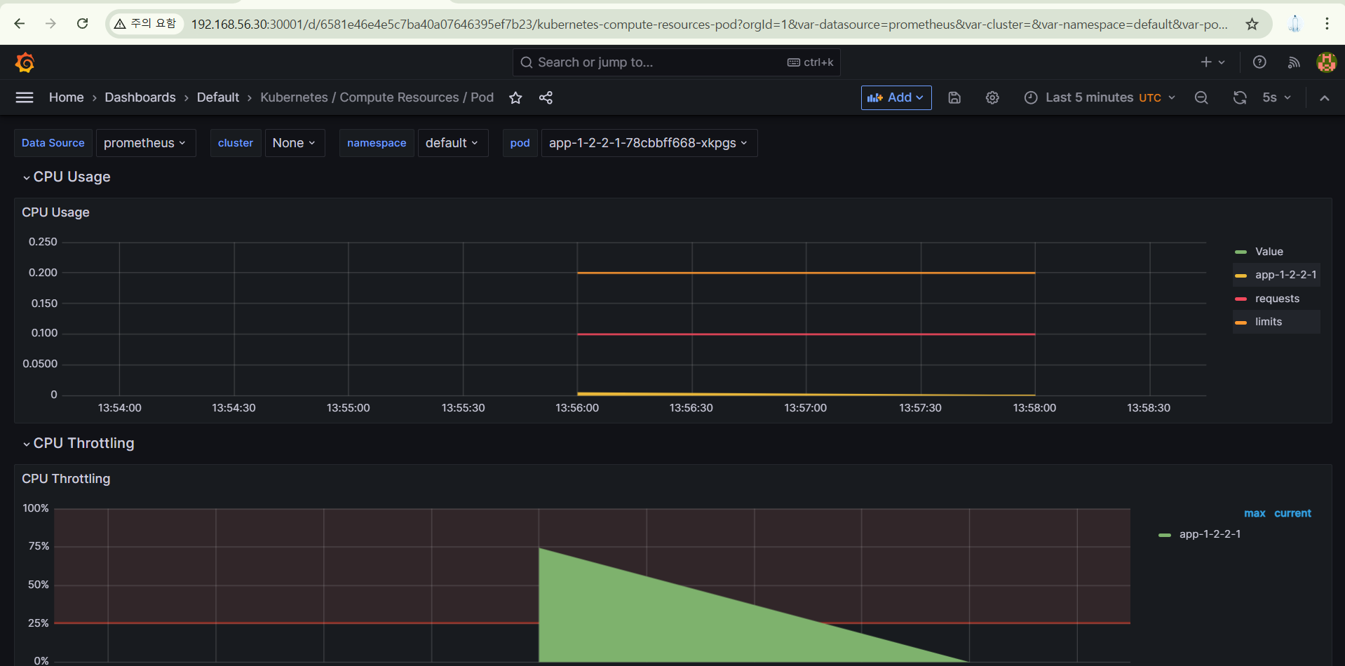Sort legend by max column
The height and width of the screenshot is (666, 1345).
1255,513
